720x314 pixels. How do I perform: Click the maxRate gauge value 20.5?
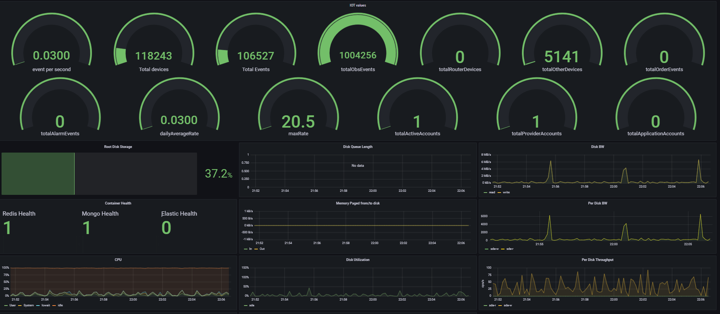coord(298,122)
